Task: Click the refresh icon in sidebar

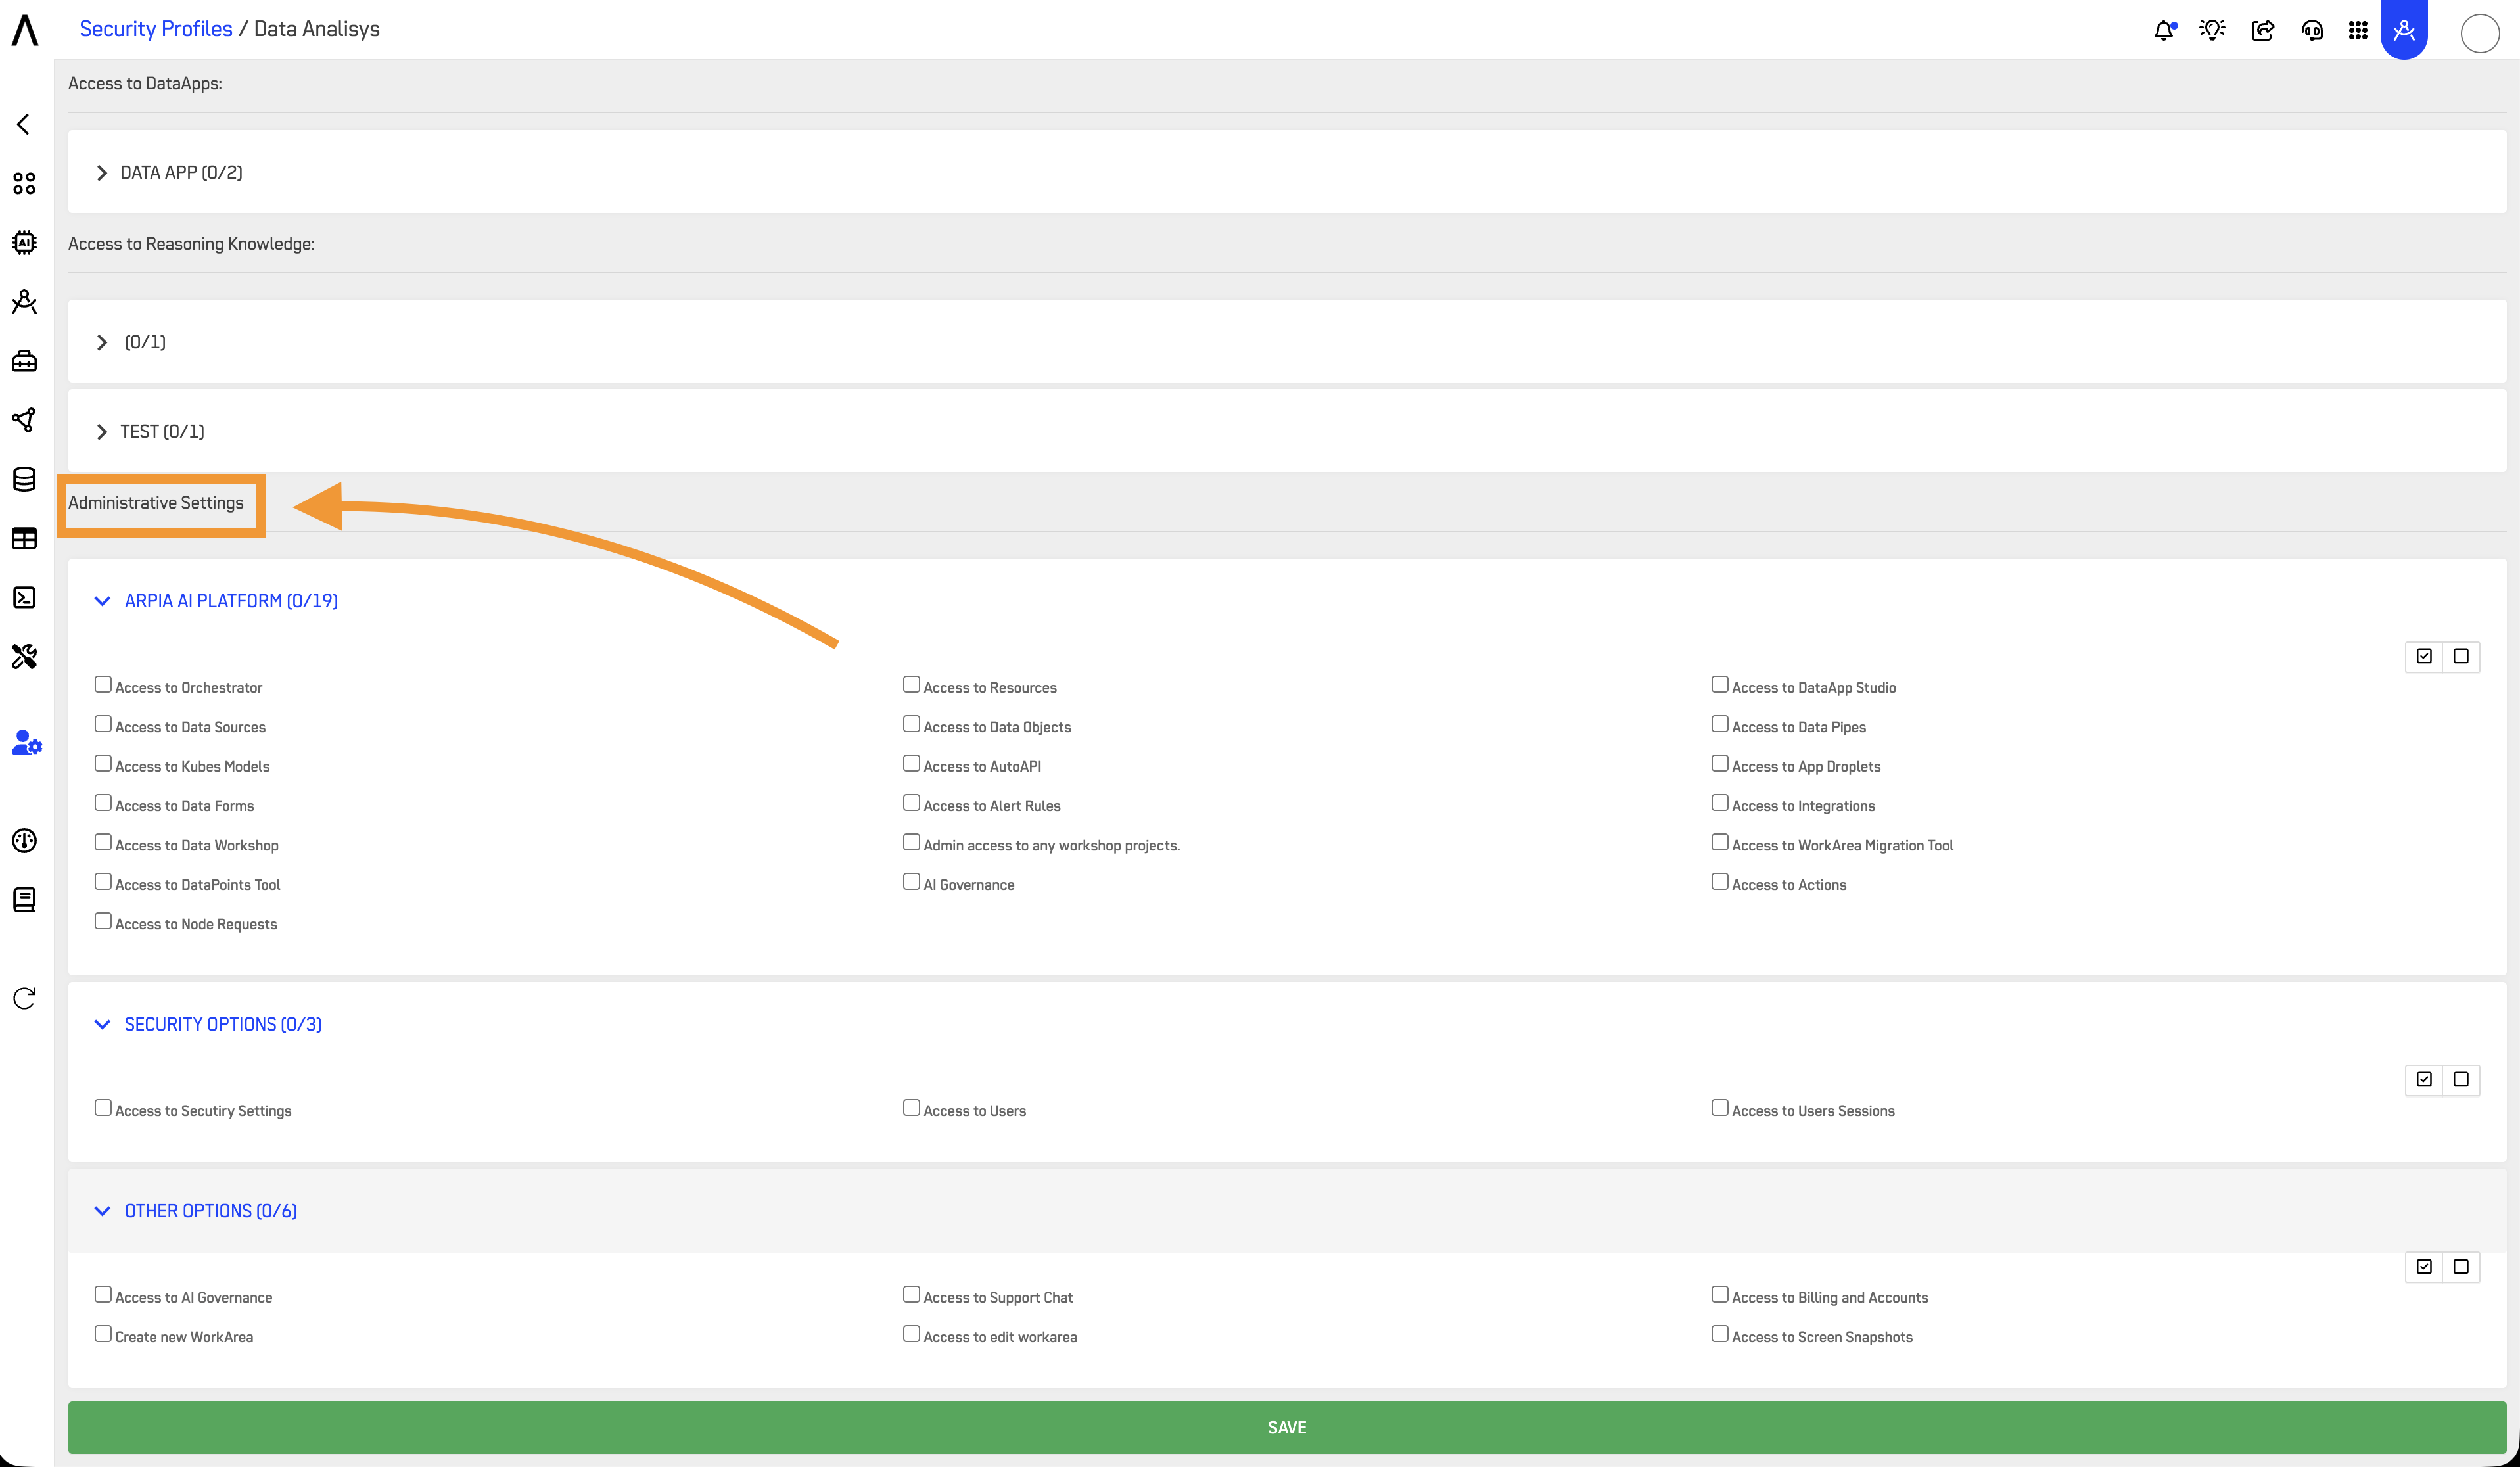Action: click(24, 998)
